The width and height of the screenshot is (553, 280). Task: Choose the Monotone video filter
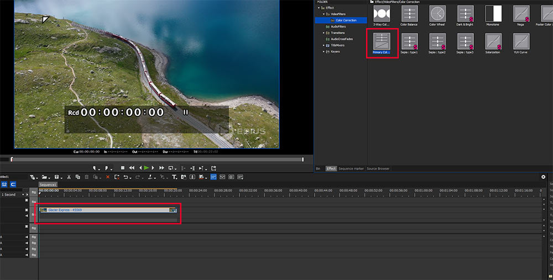click(493, 14)
